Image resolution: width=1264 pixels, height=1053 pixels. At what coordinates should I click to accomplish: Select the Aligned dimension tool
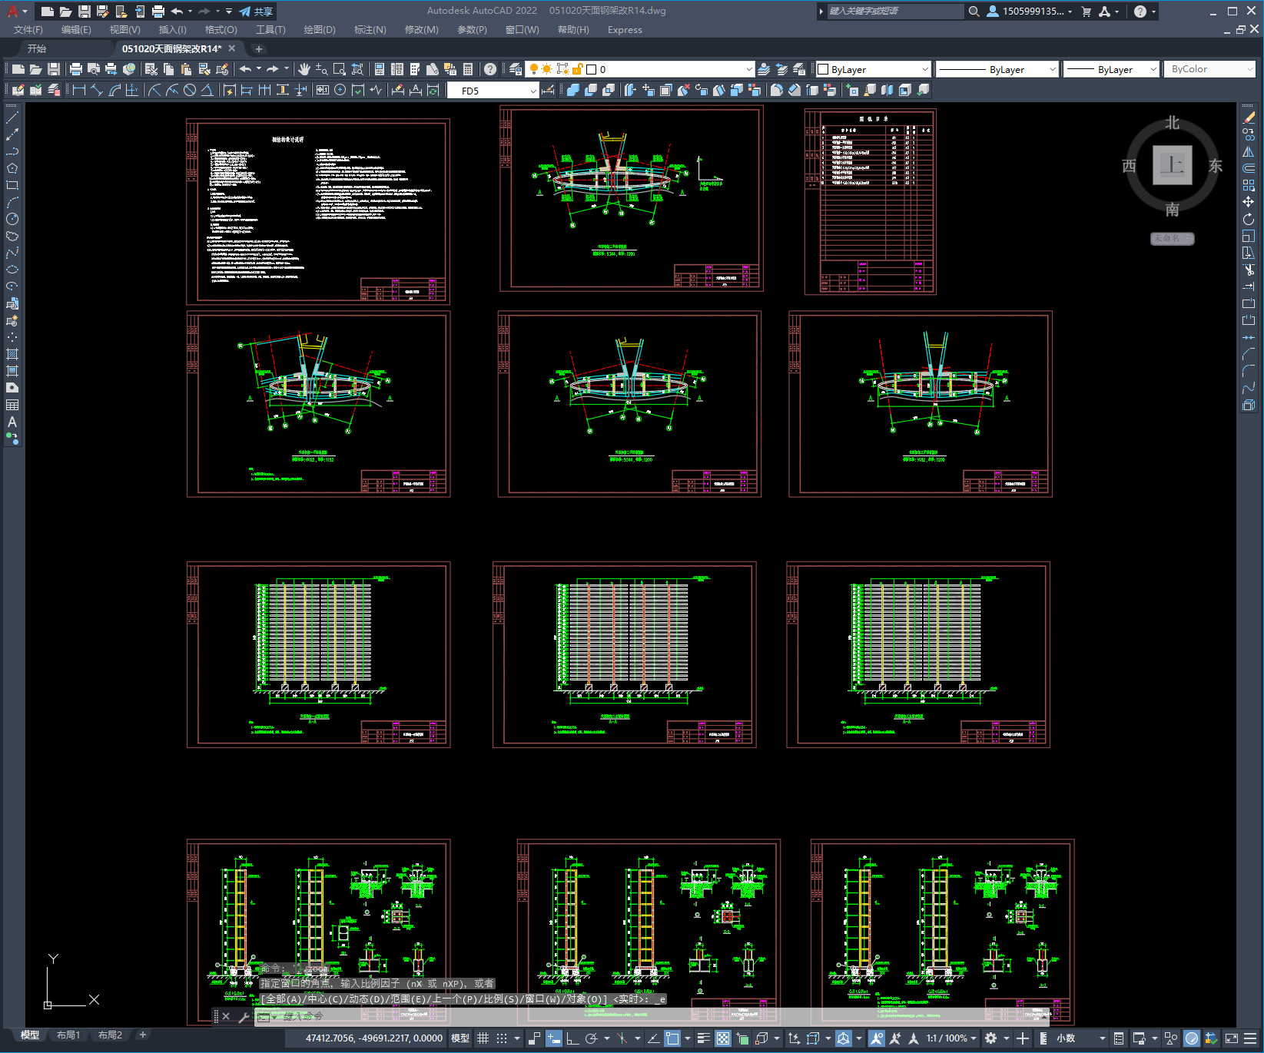97,90
